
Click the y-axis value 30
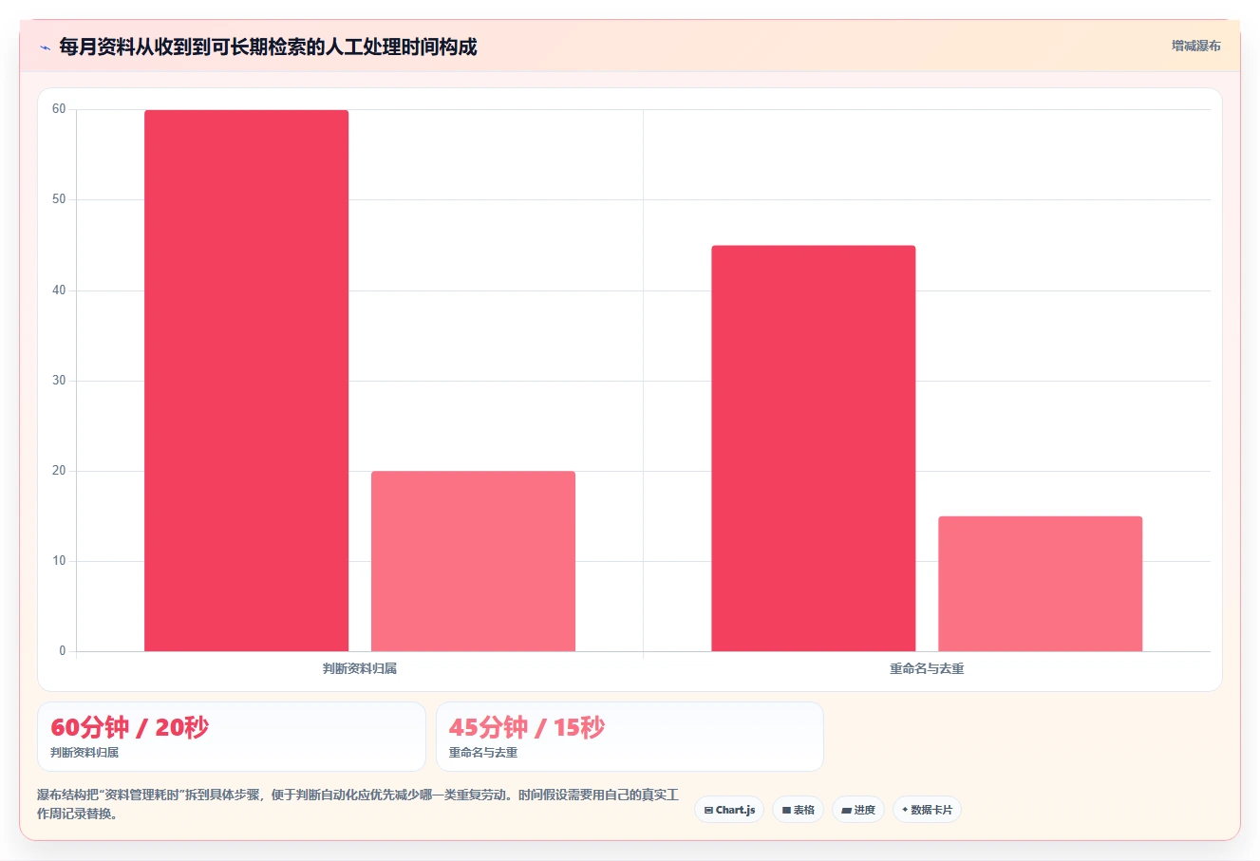59,381
